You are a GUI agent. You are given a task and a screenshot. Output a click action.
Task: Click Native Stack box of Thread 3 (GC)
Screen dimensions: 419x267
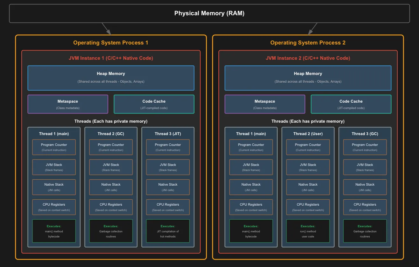(365, 187)
